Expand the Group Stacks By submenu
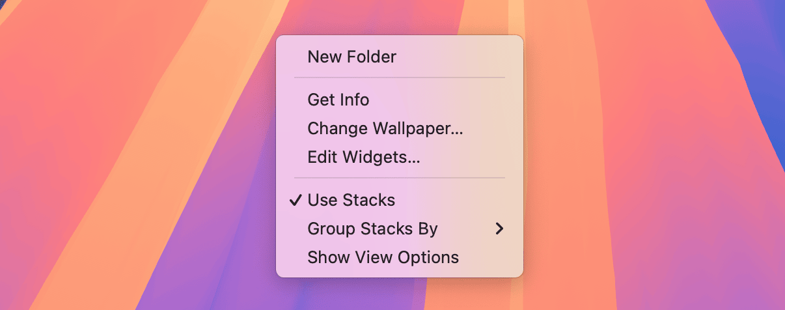Viewport: 785px width, 310px height. (x=372, y=229)
